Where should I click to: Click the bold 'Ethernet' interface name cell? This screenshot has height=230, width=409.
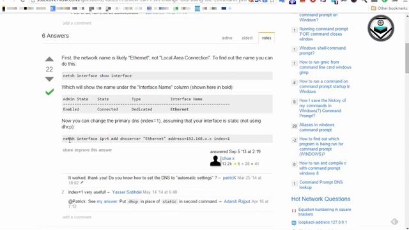(180, 109)
